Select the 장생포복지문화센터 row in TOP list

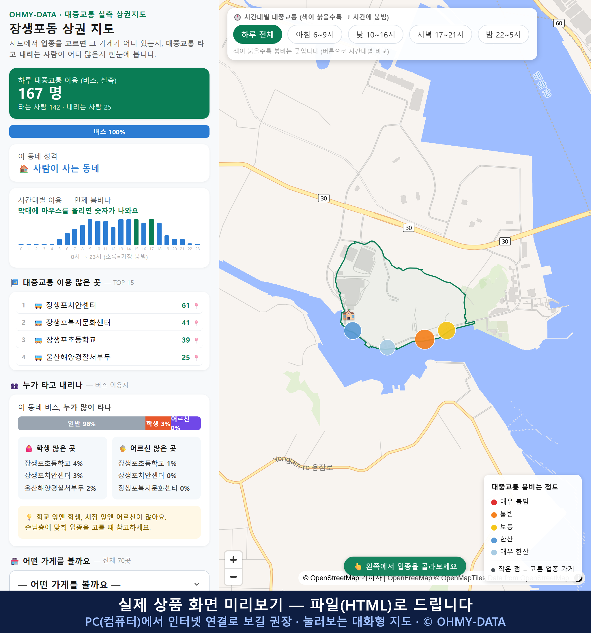click(109, 322)
